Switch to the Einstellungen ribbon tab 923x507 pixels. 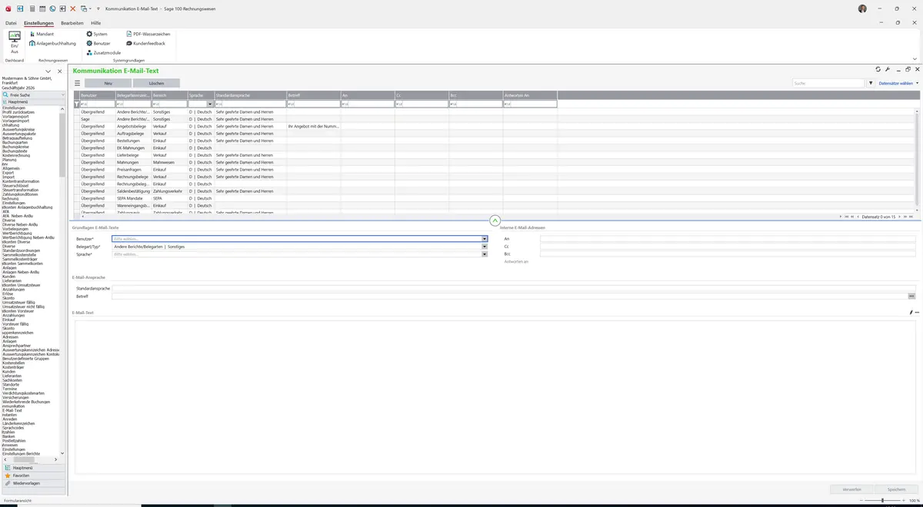39,23
